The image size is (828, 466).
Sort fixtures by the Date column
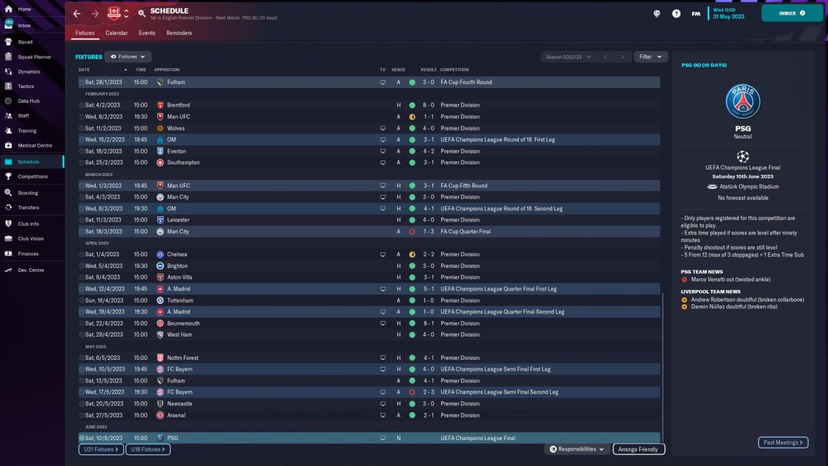point(84,70)
